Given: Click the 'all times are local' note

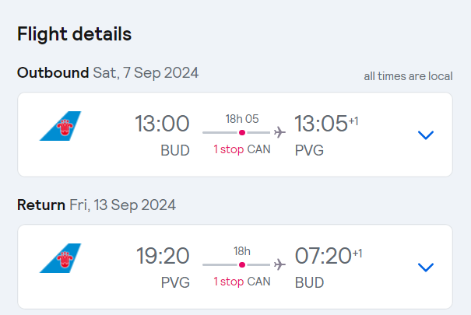Looking at the screenshot, I should point(408,76).
